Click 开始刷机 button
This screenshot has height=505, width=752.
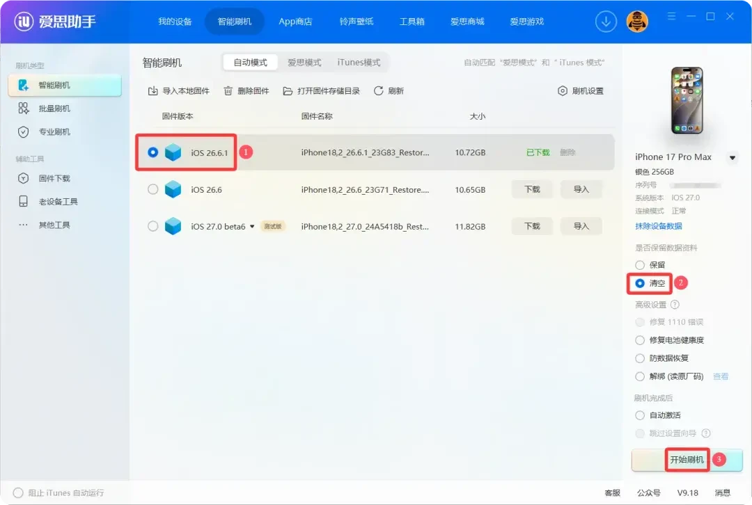687,460
